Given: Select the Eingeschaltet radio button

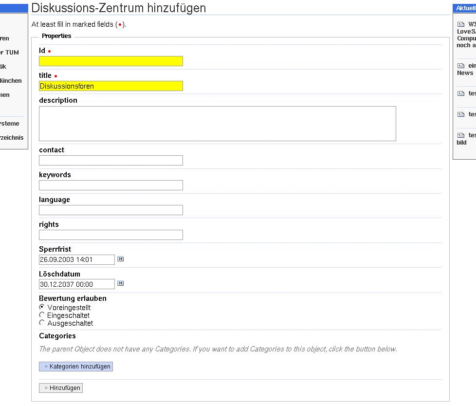Looking at the screenshot, I should pyautogui.click(x=42, y=315).
